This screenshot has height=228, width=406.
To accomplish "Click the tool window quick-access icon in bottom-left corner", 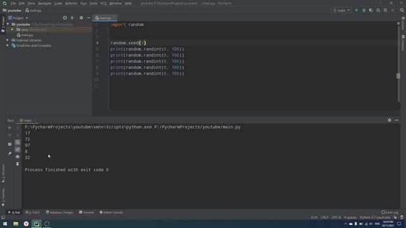I will (x=3, y=217).
